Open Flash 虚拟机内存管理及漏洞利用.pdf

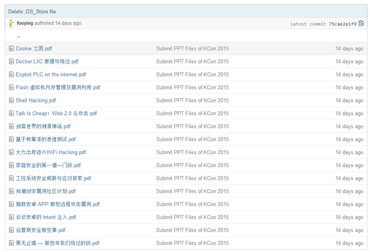58,87
